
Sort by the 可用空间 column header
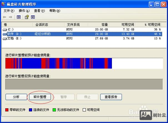[x=122, y=25]
